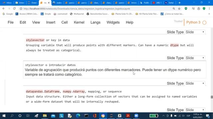Viewport: 213px width, 119px height.
Task: Open the Chrome profile avatar icon
Action: coord(199,9)
